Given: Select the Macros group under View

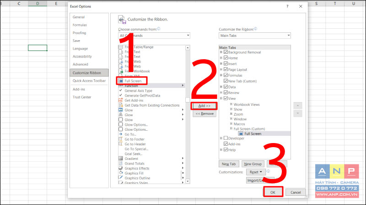Looking at the screenshot, I should pyautogui.click(x=239, y=124).
